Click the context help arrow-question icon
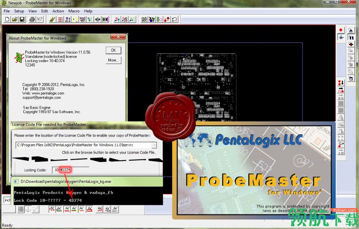 point(40,19)
